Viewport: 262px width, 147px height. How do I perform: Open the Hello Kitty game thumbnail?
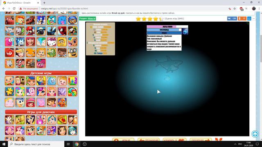click(52, 42)
